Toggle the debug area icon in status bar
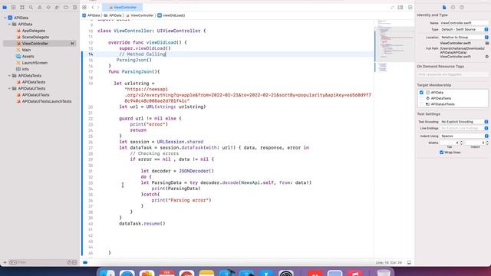The height and width of the screenshot is (276, 491). click(x=409, y=262)
